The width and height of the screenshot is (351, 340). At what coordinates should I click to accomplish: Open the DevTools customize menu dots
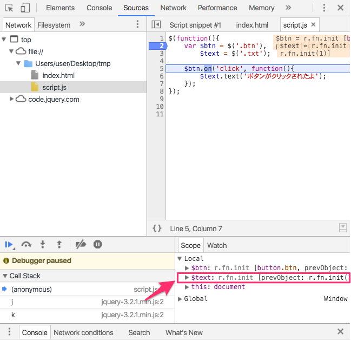(324, 8)
